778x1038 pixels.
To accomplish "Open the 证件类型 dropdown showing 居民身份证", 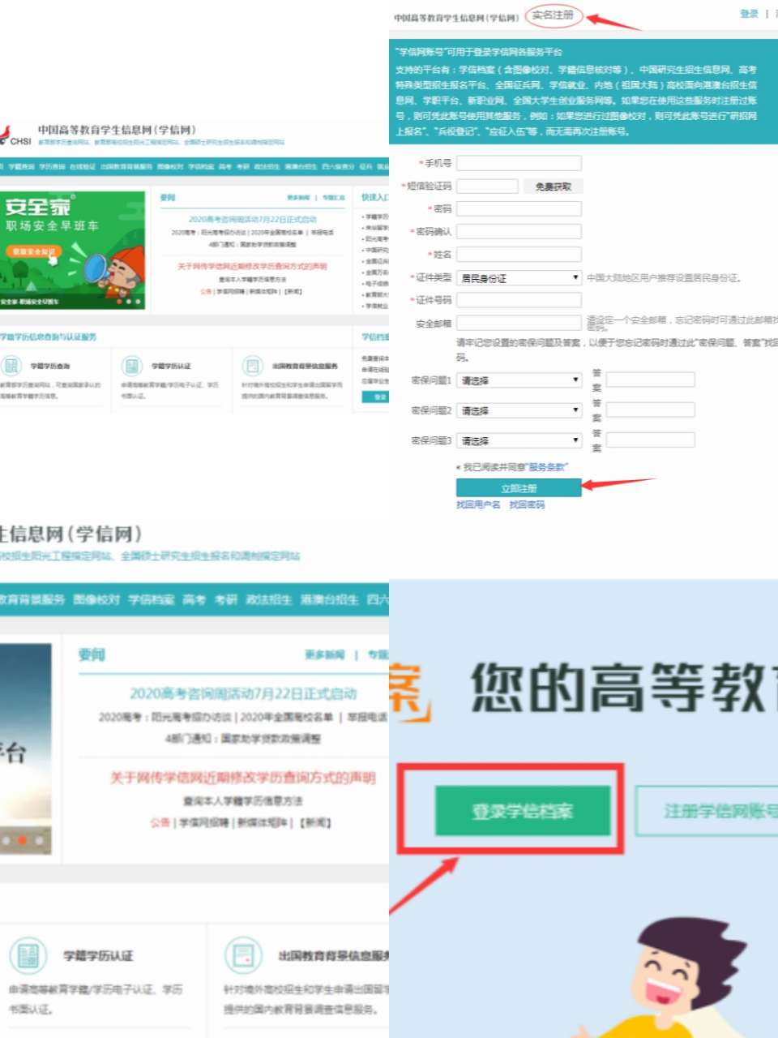I will (519, 278).
